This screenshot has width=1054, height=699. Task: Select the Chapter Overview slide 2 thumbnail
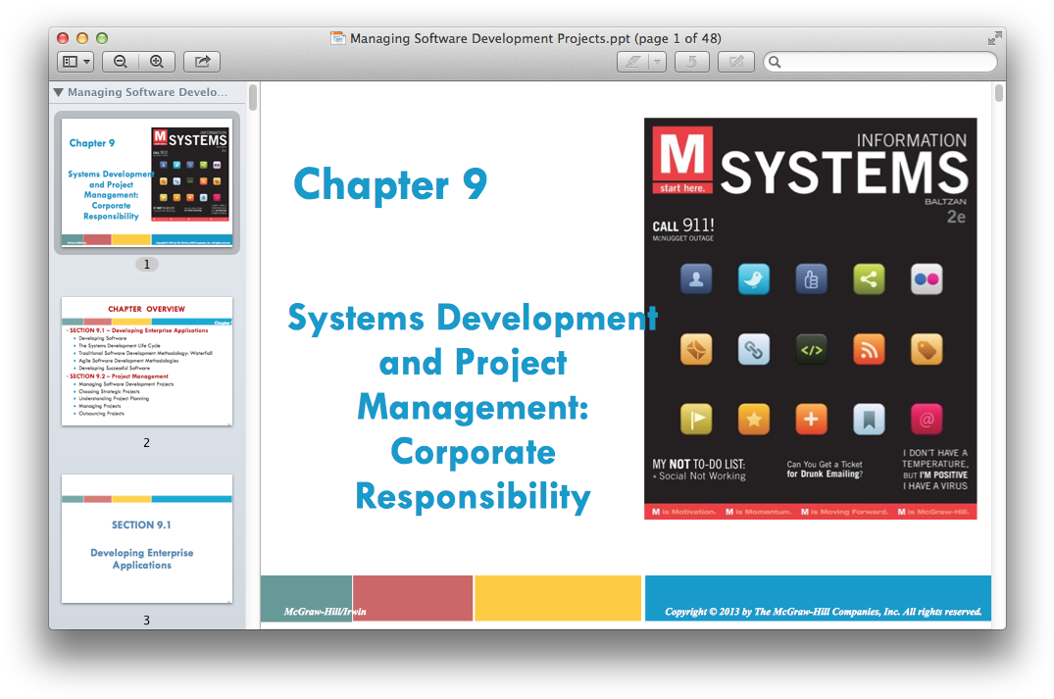point(146,361)
